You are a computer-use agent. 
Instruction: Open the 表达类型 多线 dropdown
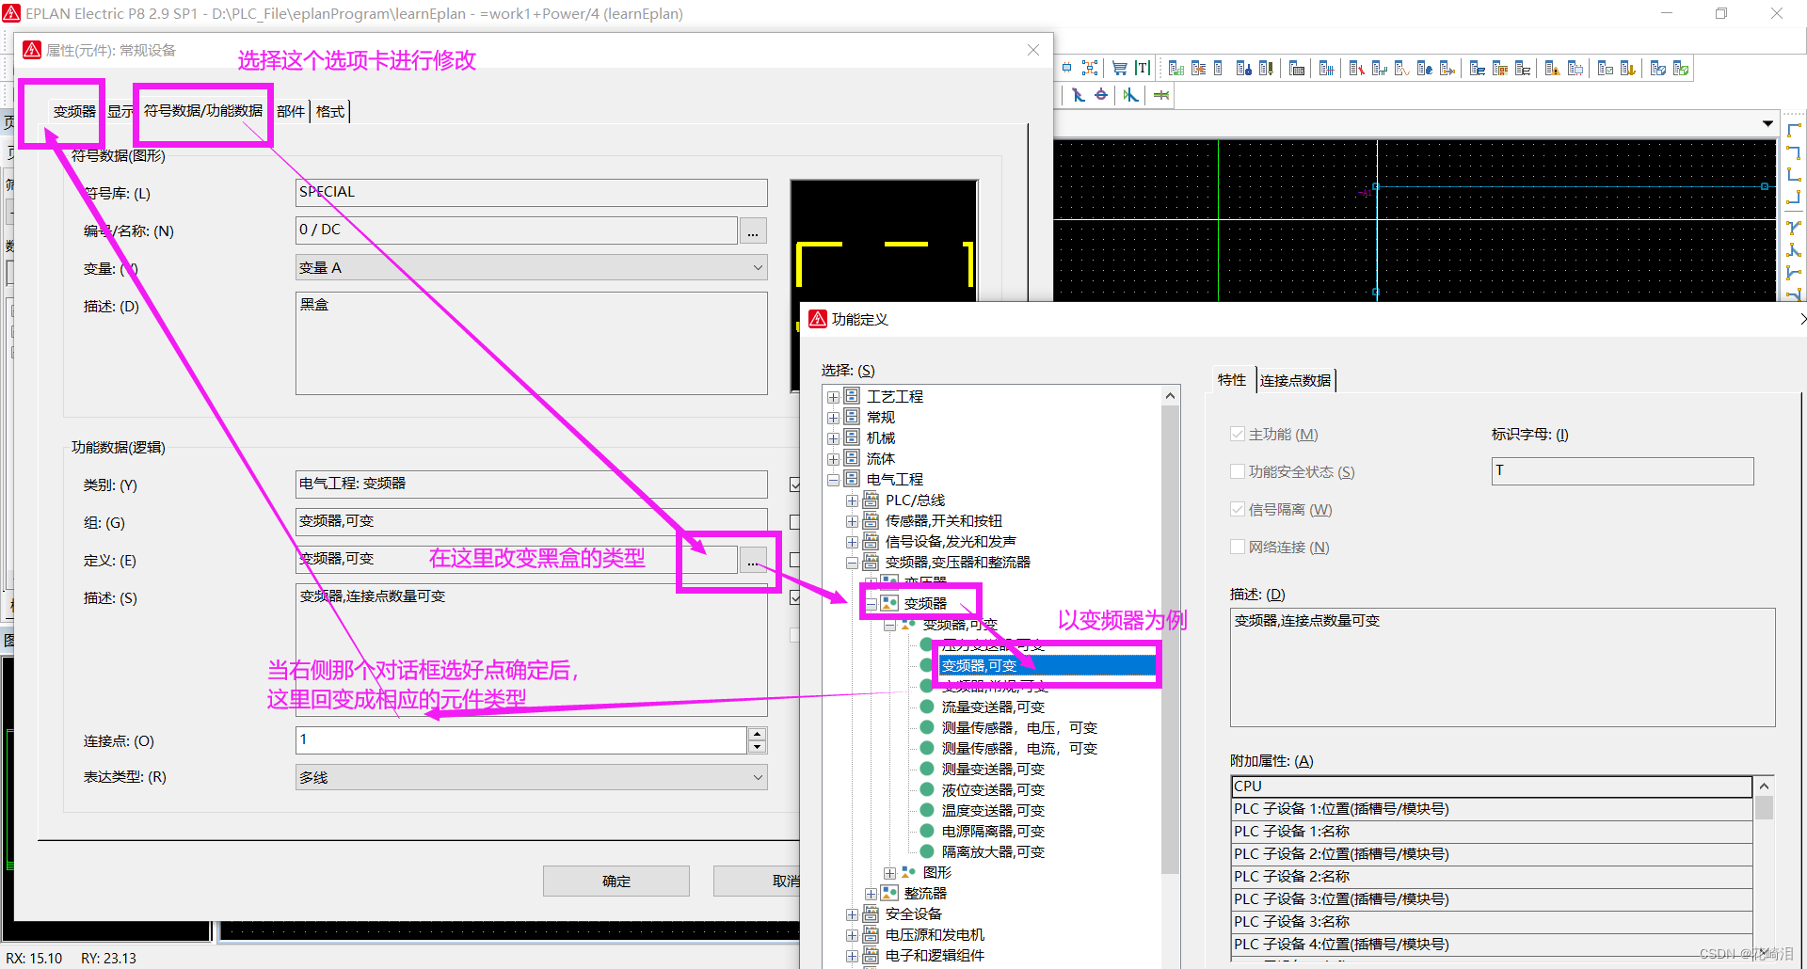[x=531, y=777]
